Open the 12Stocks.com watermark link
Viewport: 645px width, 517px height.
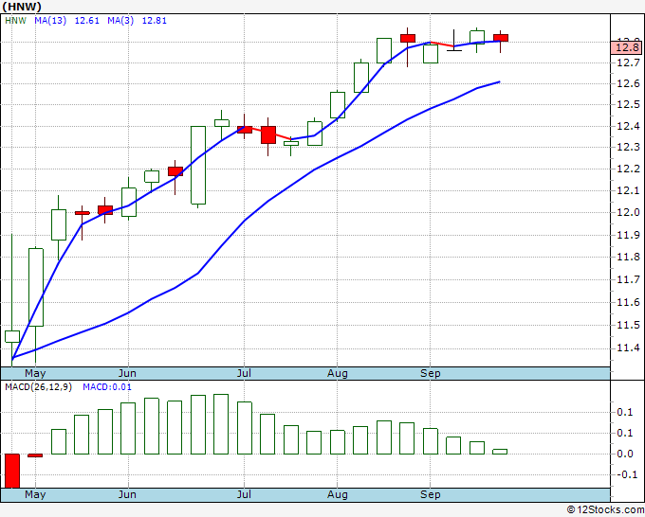point(604,509)
